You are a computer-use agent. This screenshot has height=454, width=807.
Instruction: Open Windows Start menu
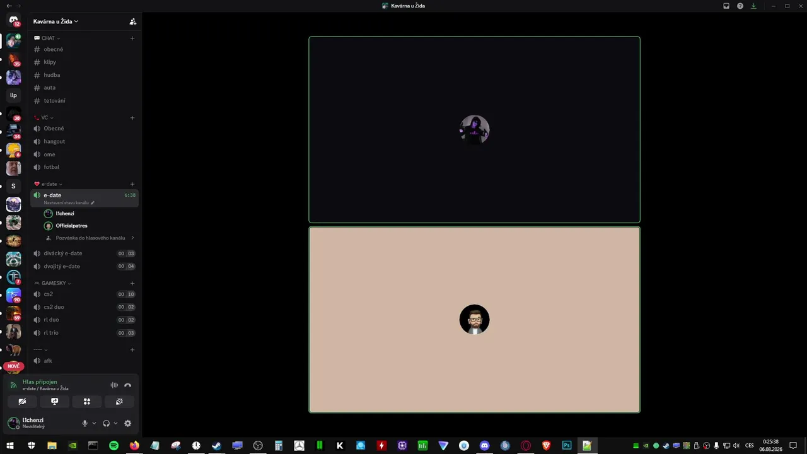(x=10, y=446)
